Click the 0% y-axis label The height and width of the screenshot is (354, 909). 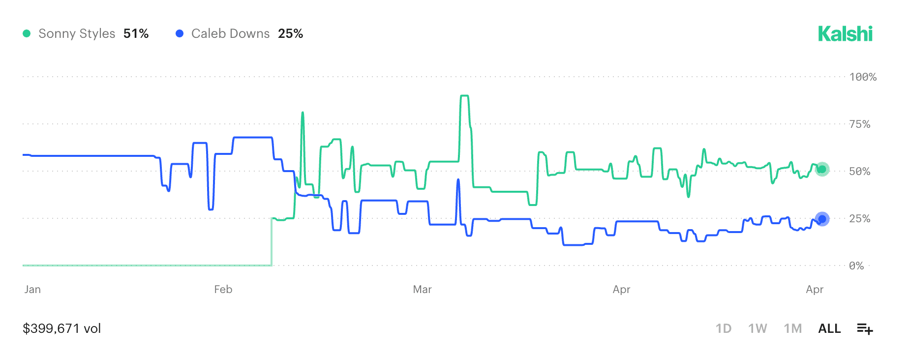click(856, 265)
